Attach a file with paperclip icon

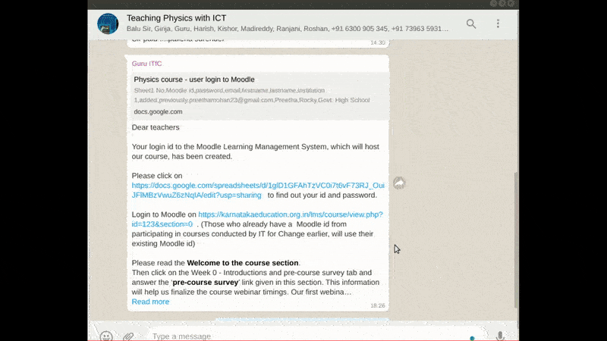tap(128, 336)
